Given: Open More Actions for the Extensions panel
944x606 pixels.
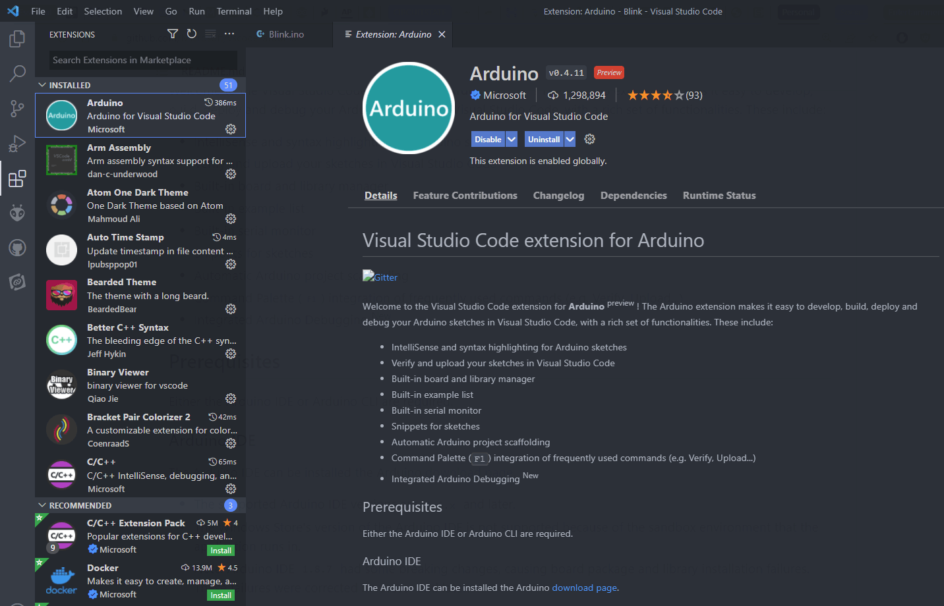Looking at the screenshot, I should tap(229, 34).
